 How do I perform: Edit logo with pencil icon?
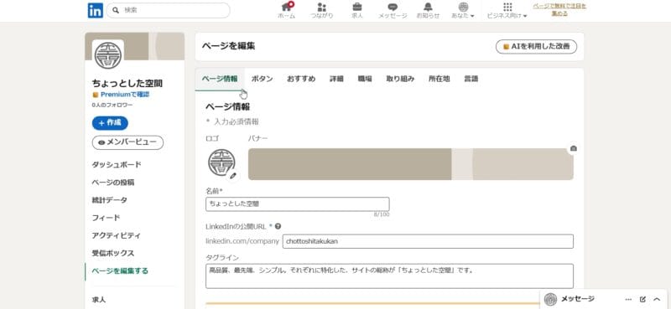(233, 176)
